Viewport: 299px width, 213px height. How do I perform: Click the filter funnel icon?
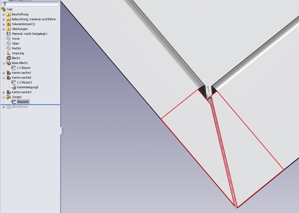click(x=5, y=4)
